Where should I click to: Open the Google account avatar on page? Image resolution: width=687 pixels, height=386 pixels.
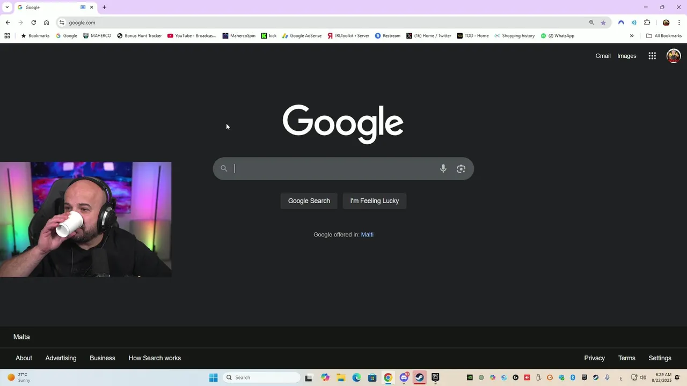pyautogui.click(x=674, y=56)
